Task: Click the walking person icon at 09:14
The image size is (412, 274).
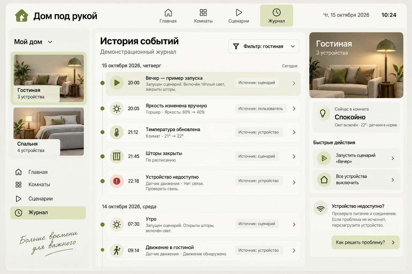Action: (x=117, y=250)
